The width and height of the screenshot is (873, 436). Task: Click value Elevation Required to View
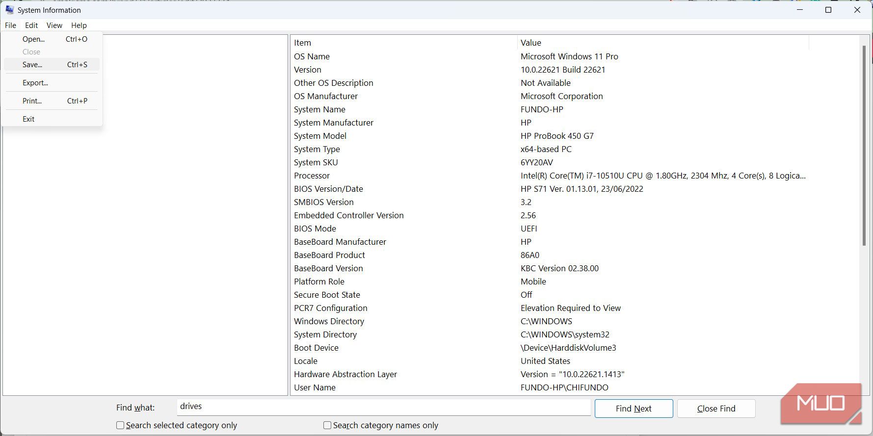pos(571,308)
